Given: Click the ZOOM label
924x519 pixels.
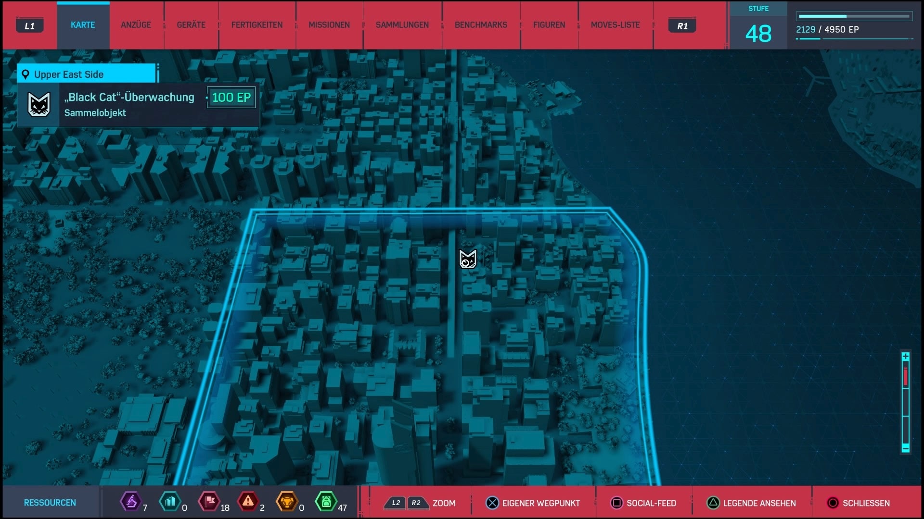Looking at the screenshot, I should tap(444, 503).
